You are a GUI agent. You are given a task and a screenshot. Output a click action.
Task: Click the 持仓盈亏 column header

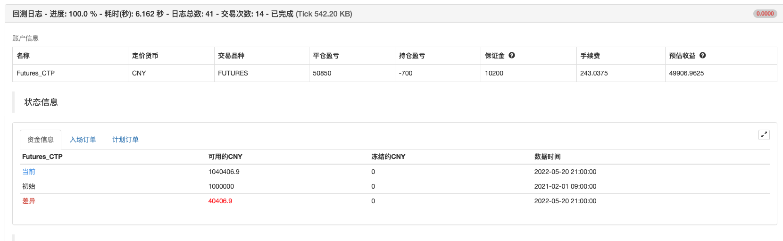tap(412, 56)
